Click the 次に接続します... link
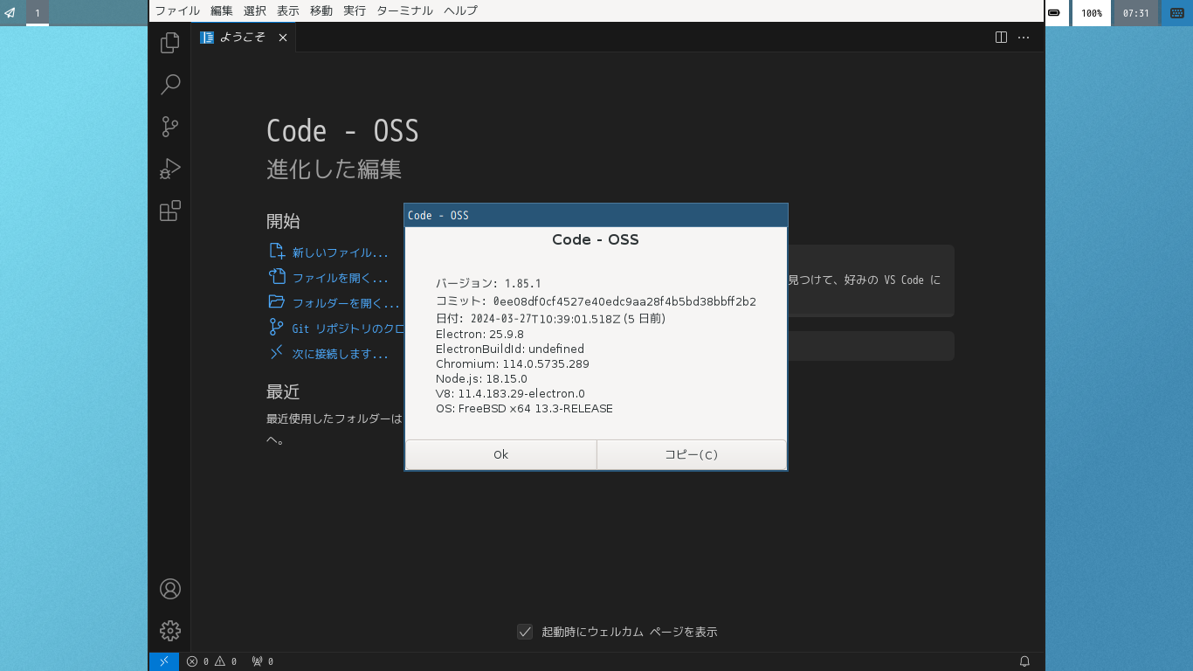This screenshot has width=1193, height=671. [x=341, y=354]
